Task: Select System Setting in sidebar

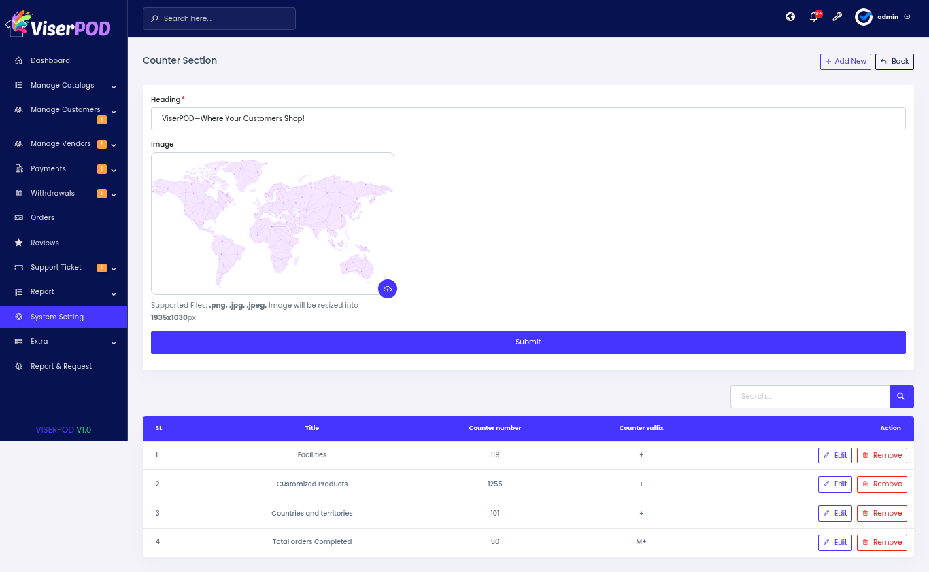Action: click(57, 317)
